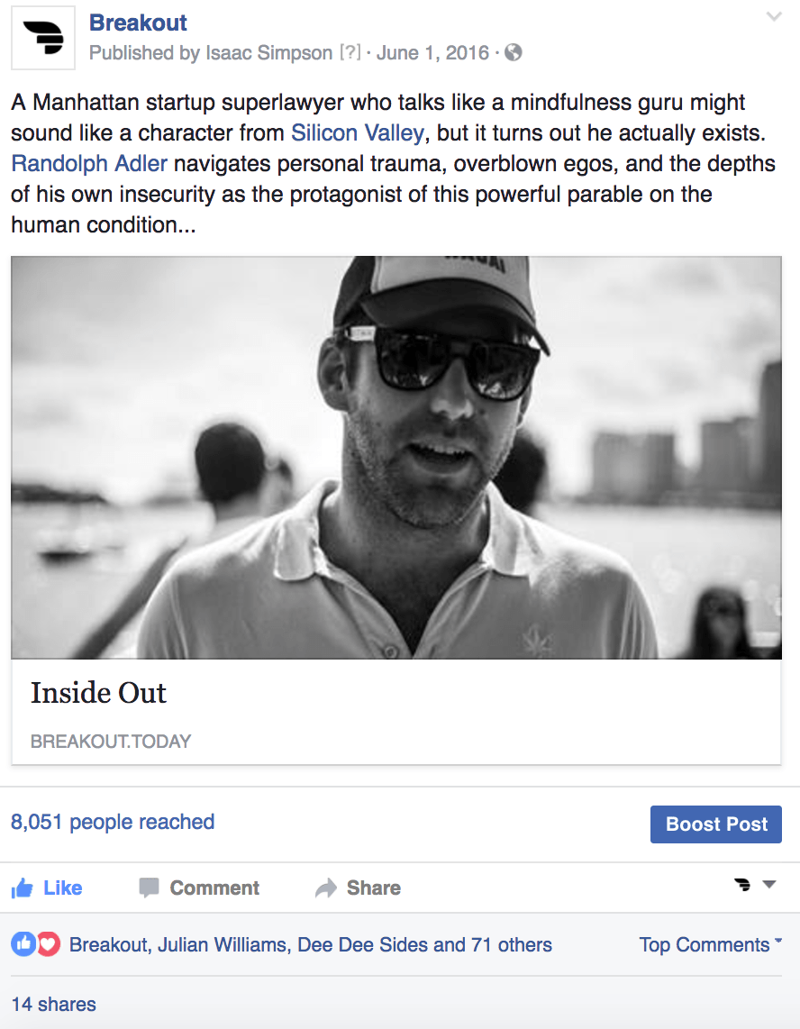The width and height of the screenshot is (800, 1029).
Task: View the 8,051 people reached stats
Action: (x=113, y=822)
